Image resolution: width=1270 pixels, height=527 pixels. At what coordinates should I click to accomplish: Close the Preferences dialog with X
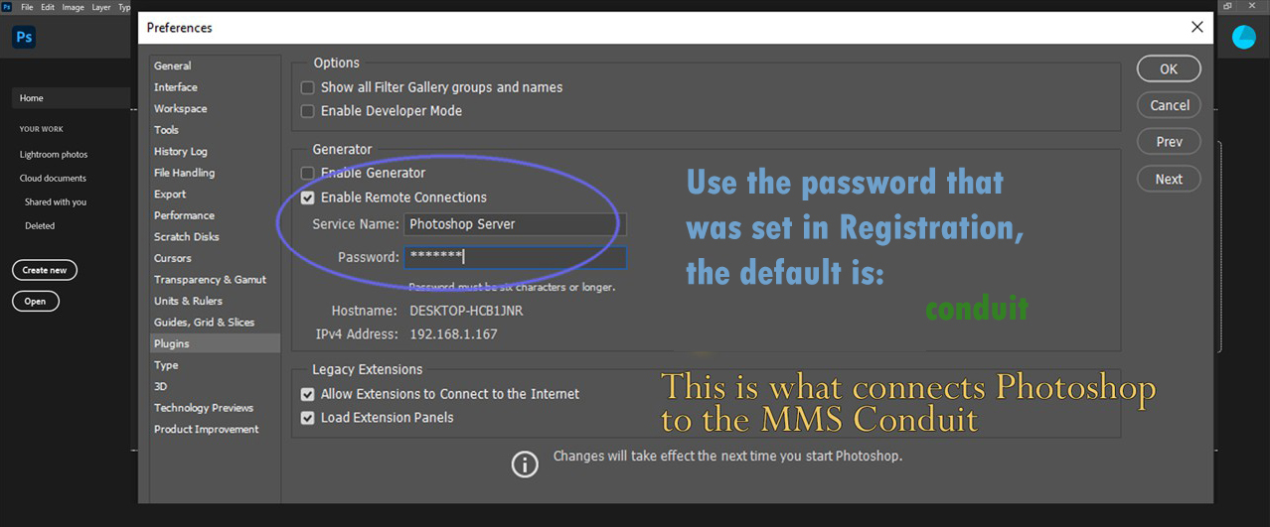pos(1197,27)
